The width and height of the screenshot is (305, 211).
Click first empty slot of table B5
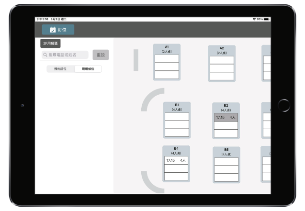pos(226,161)
